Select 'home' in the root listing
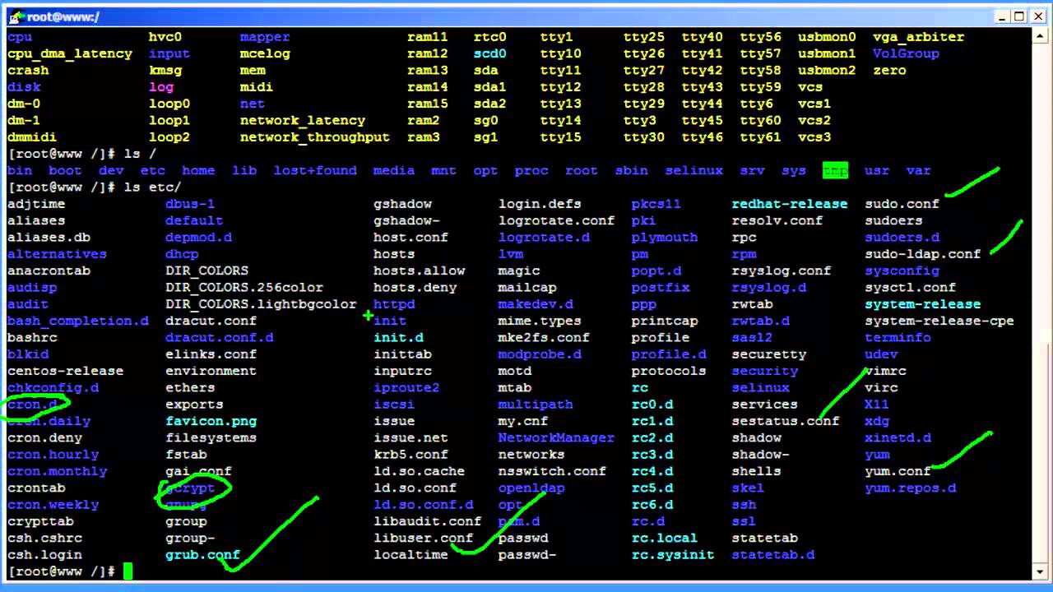This screenshot has width=1053, height=592. (198, 170)
